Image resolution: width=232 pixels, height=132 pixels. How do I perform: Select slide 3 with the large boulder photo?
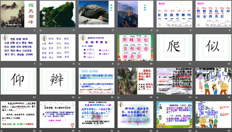(x=96, y=14)
